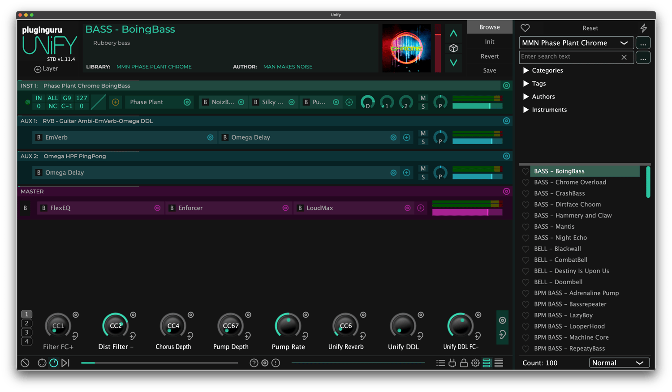Toggle bypass on the EmVerb effect

[x=39, y=137]
